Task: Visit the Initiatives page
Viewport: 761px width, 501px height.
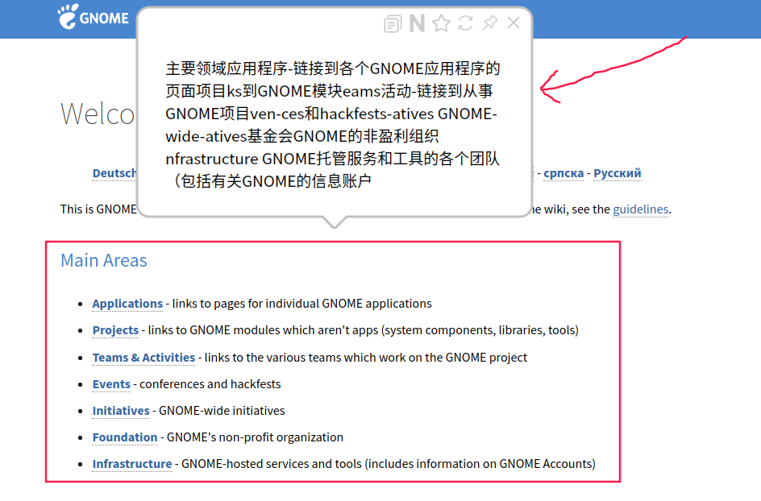Action: [121, 411]
